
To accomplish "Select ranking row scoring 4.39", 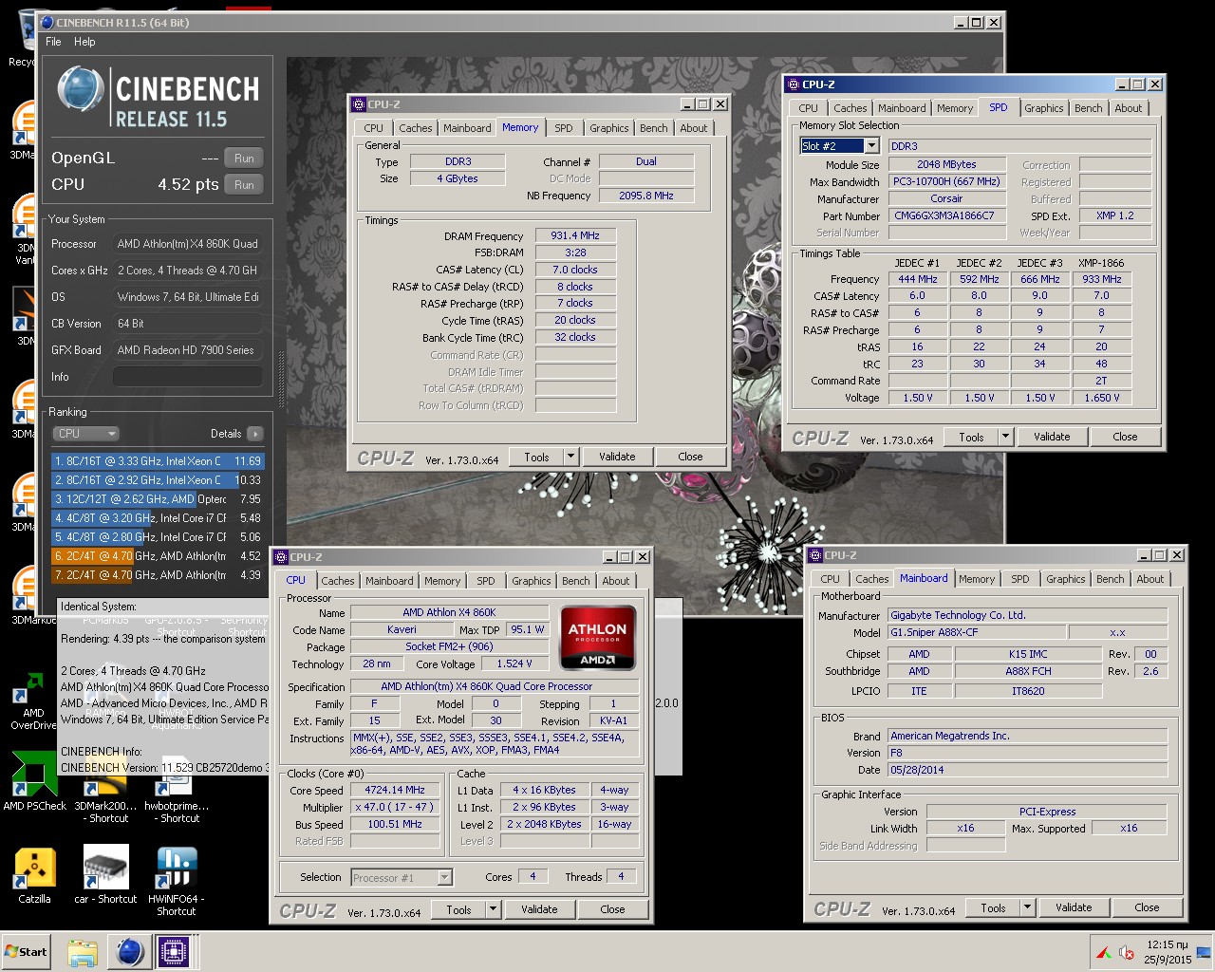I will 158,575.
